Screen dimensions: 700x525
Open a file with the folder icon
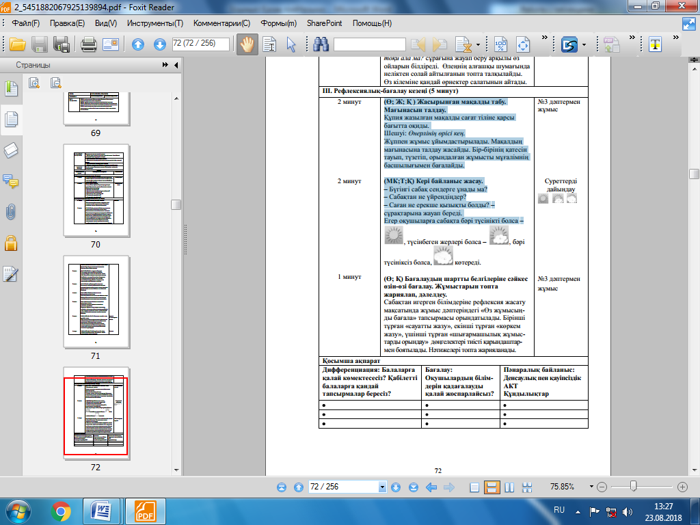click(x=17, y=44)
